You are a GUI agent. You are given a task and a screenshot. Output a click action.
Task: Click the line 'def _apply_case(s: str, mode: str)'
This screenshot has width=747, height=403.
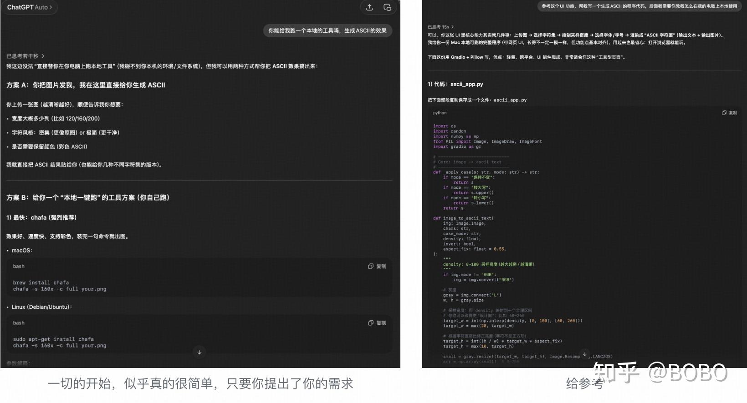pos(486,172)
